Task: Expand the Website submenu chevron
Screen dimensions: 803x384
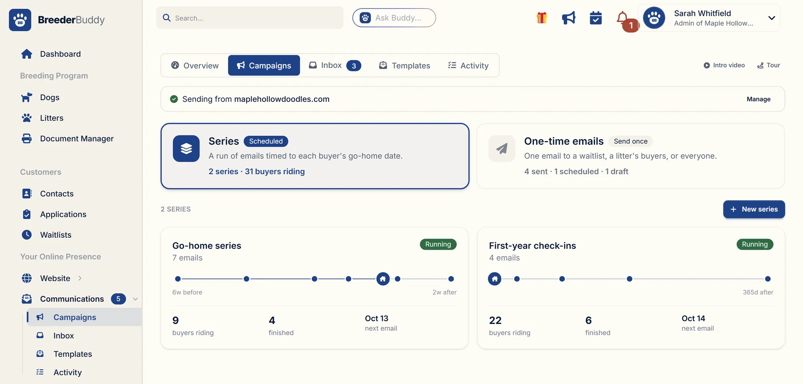Action: point(80,278)
